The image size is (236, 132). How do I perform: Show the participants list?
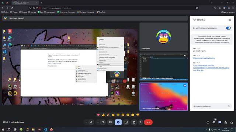[x=214, y=122]
